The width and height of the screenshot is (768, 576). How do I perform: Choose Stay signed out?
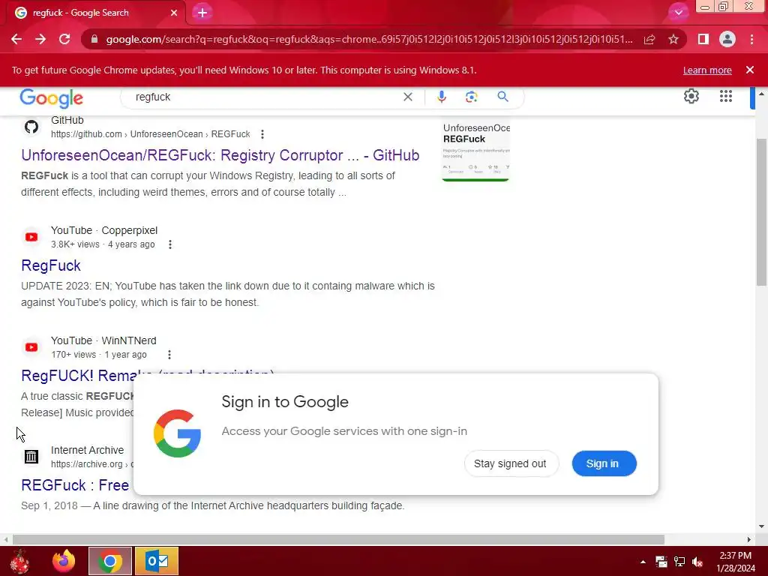point(510,463)
